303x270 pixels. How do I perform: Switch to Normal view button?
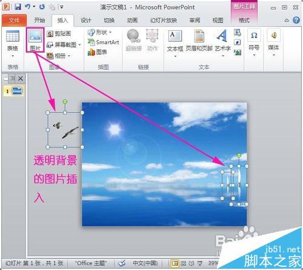(175, 263)
